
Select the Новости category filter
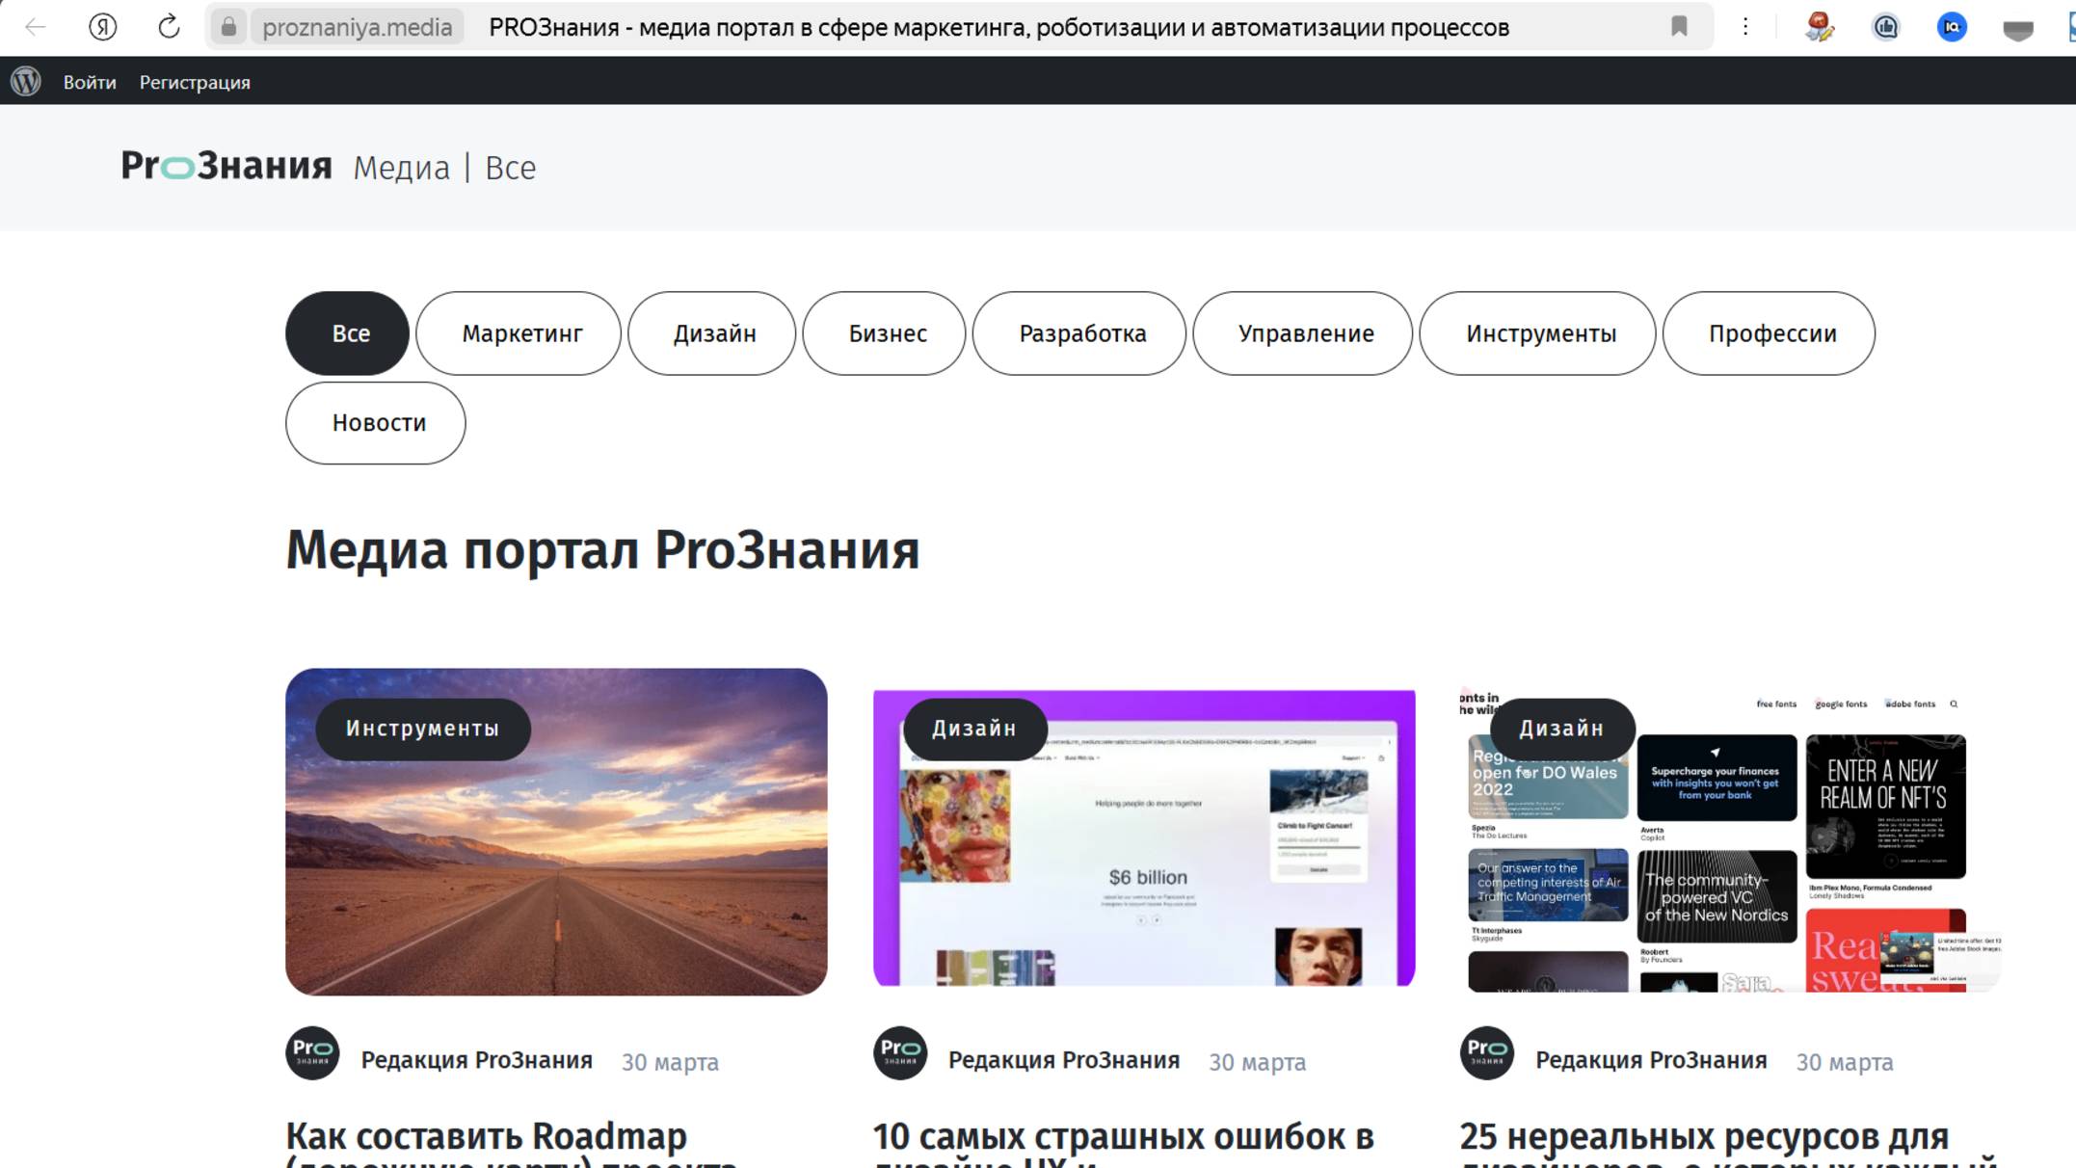click(x=376, y=423)
